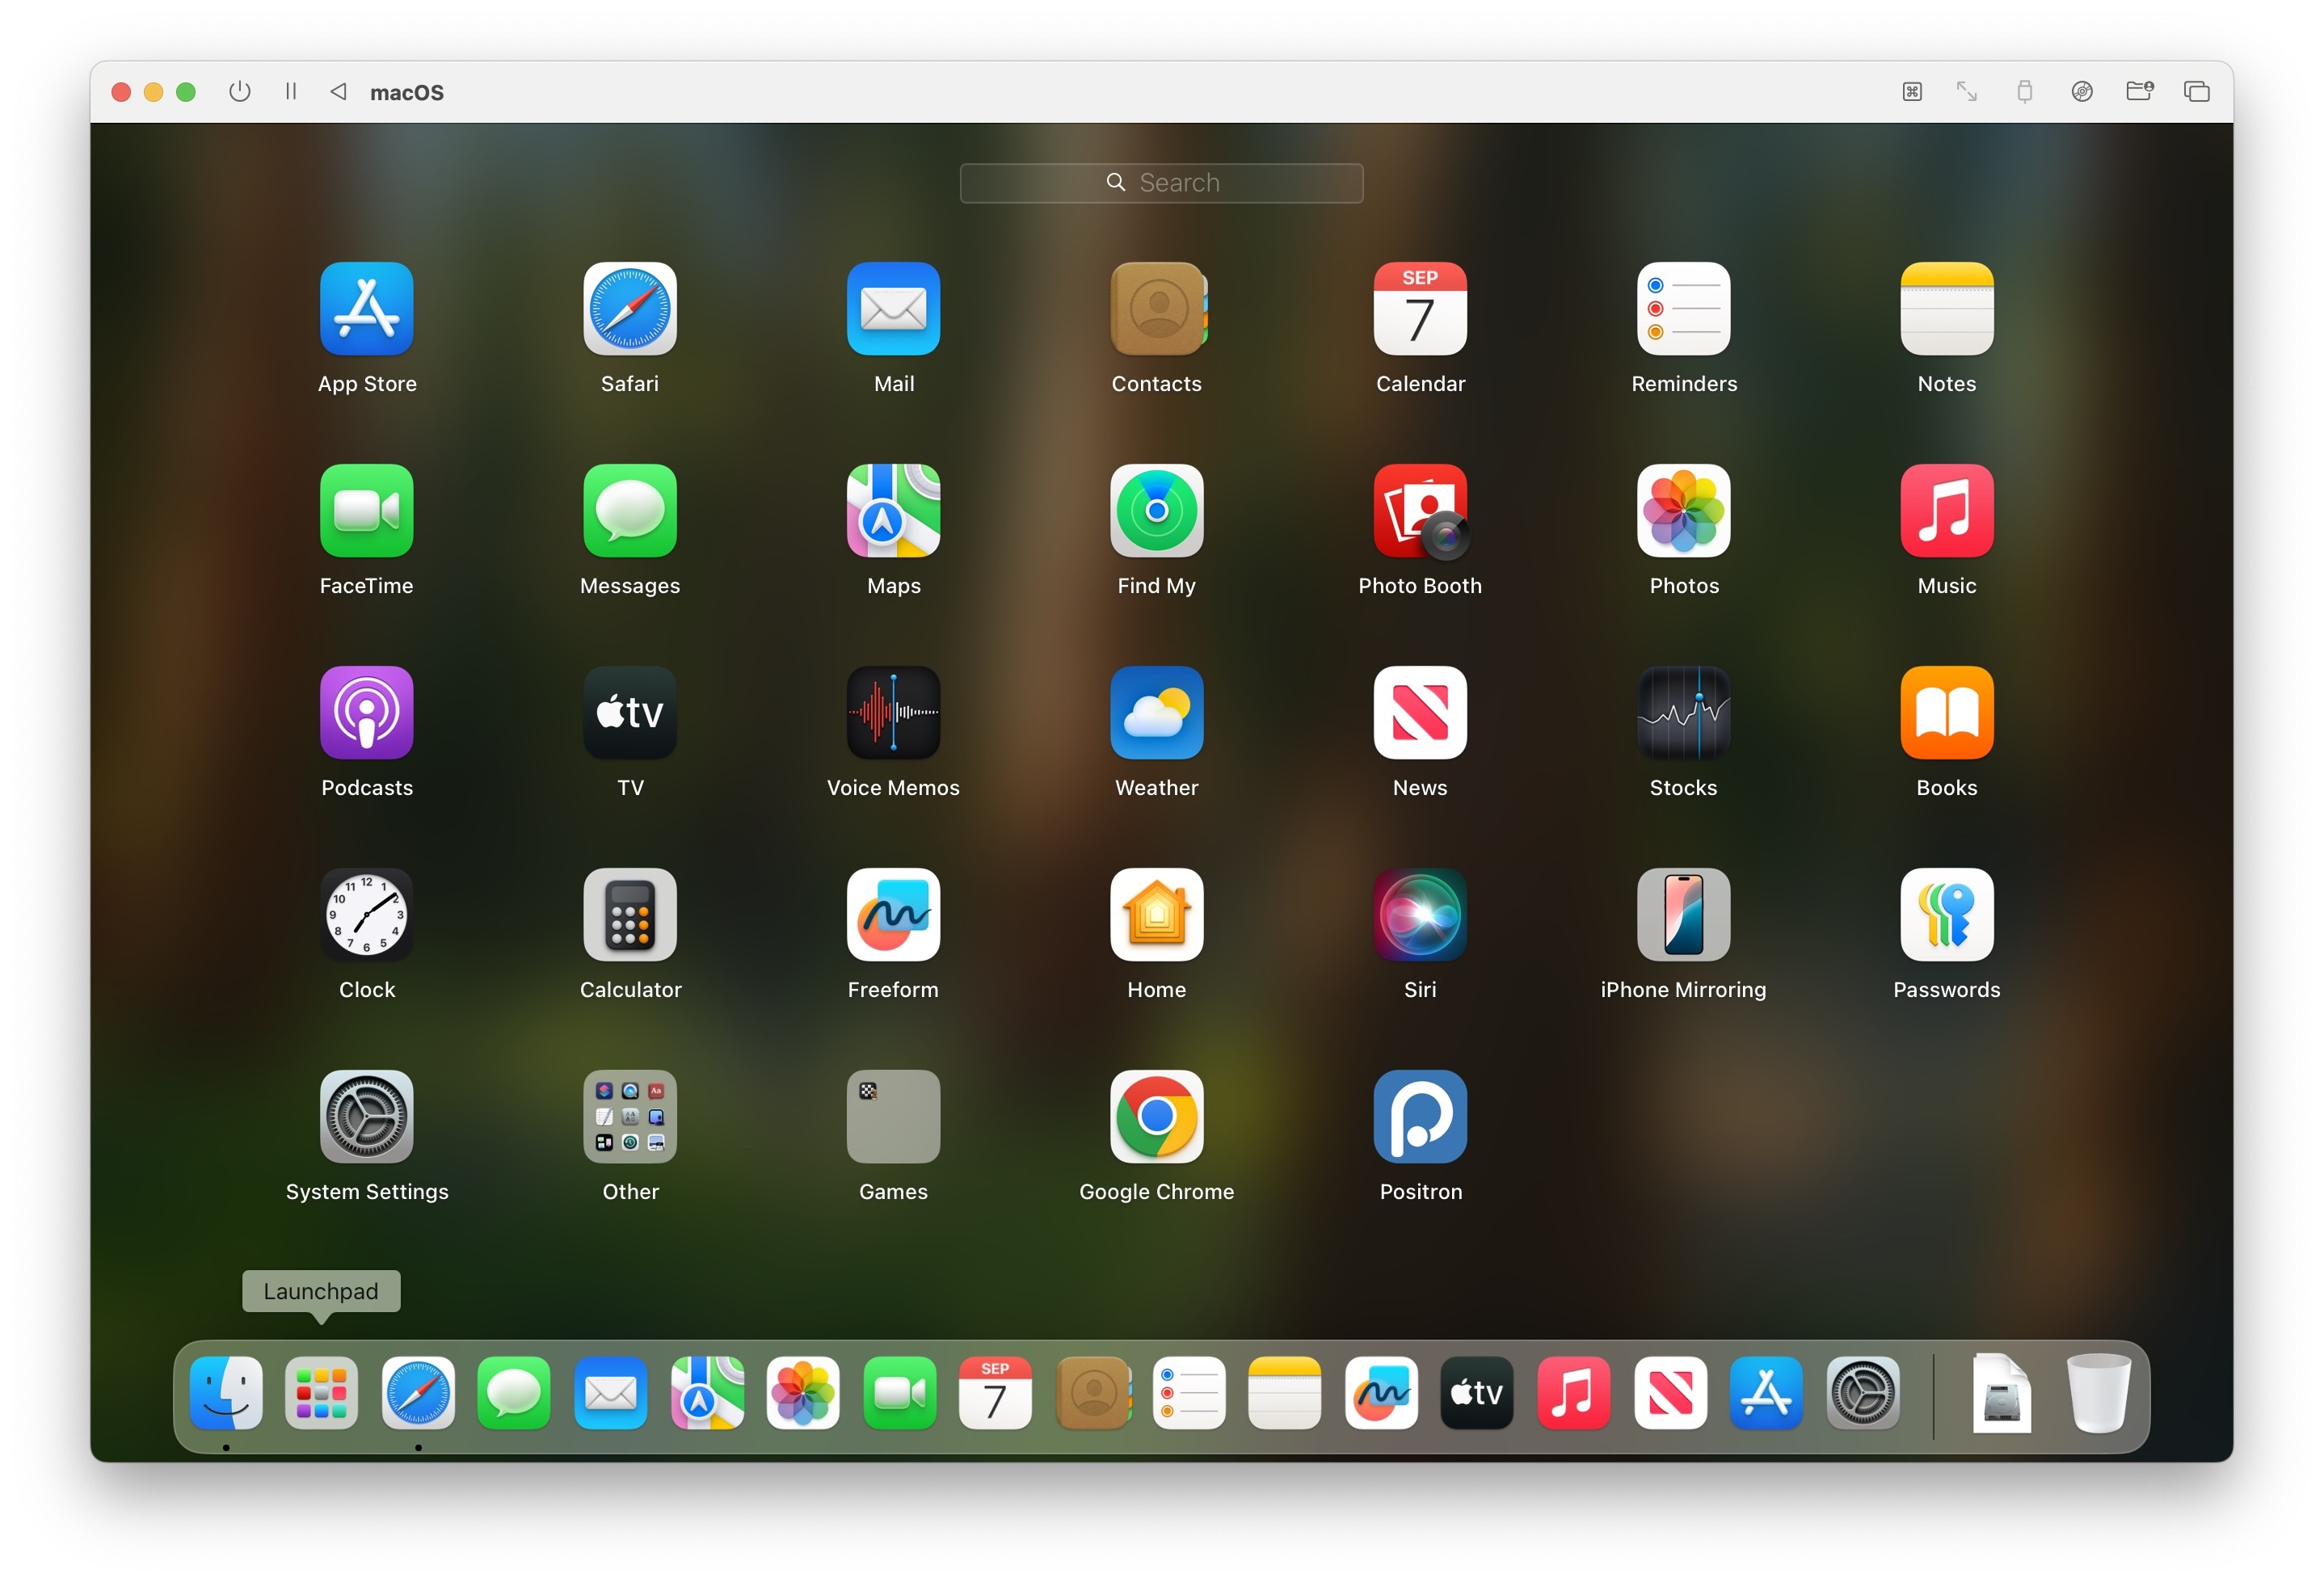The image size is (2324, 1582).
Task: Open System Settings in Launchpad grid
Action: [x=367, y=1117]
